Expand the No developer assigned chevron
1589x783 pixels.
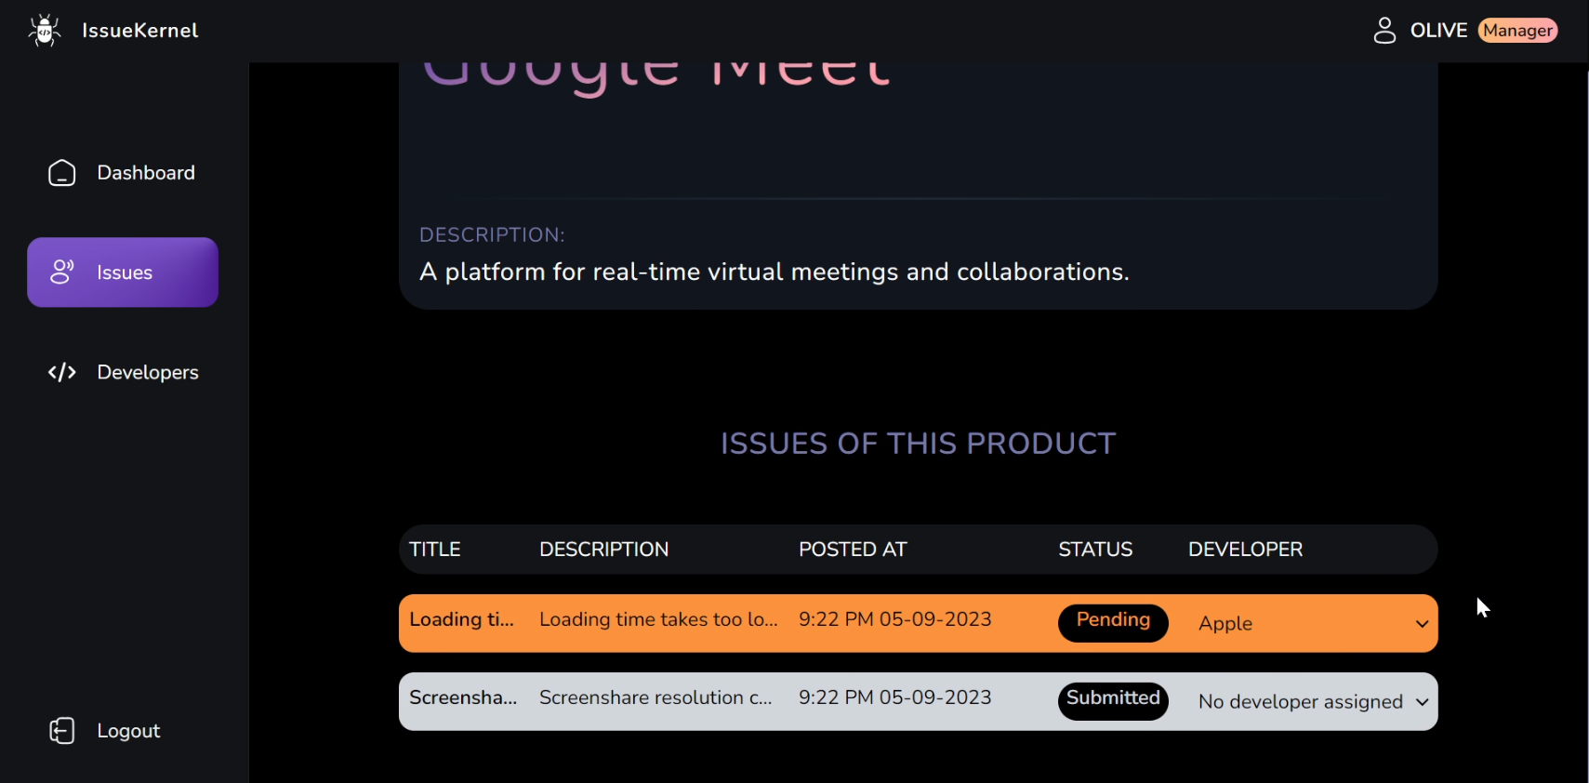pyautogui.click(x=1422, y=702)
